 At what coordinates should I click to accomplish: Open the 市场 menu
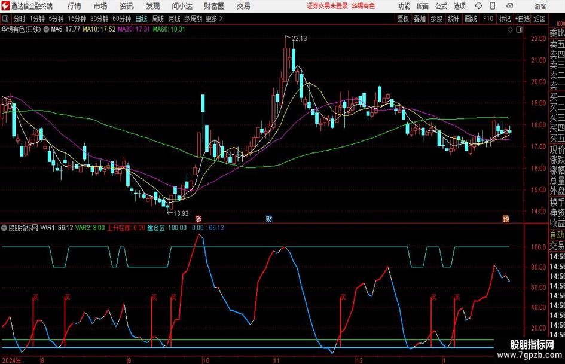coord(100,6)
